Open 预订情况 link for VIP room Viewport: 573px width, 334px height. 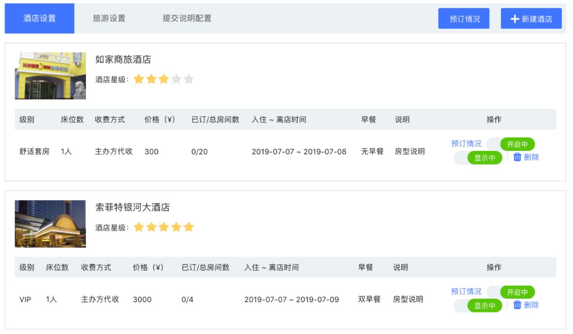point(466,292)
